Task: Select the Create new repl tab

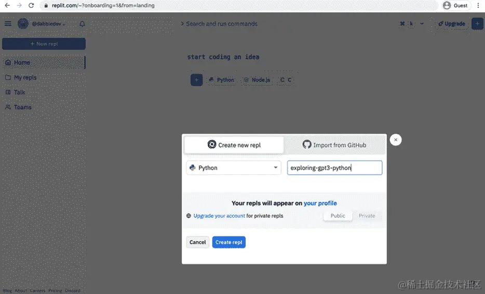Action: tap(234, 145)
